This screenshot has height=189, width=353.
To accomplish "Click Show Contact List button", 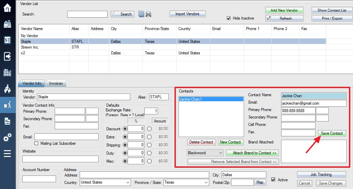I will [x=332, y=10].
